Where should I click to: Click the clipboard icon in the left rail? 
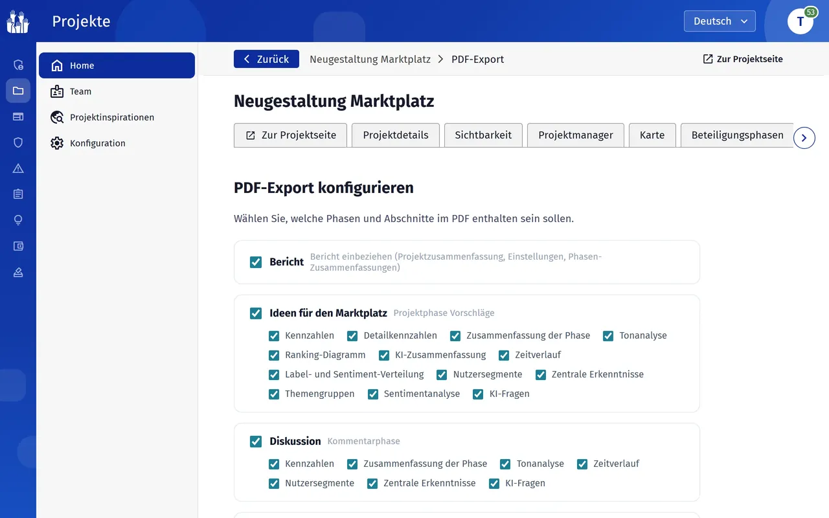(18, 194)
